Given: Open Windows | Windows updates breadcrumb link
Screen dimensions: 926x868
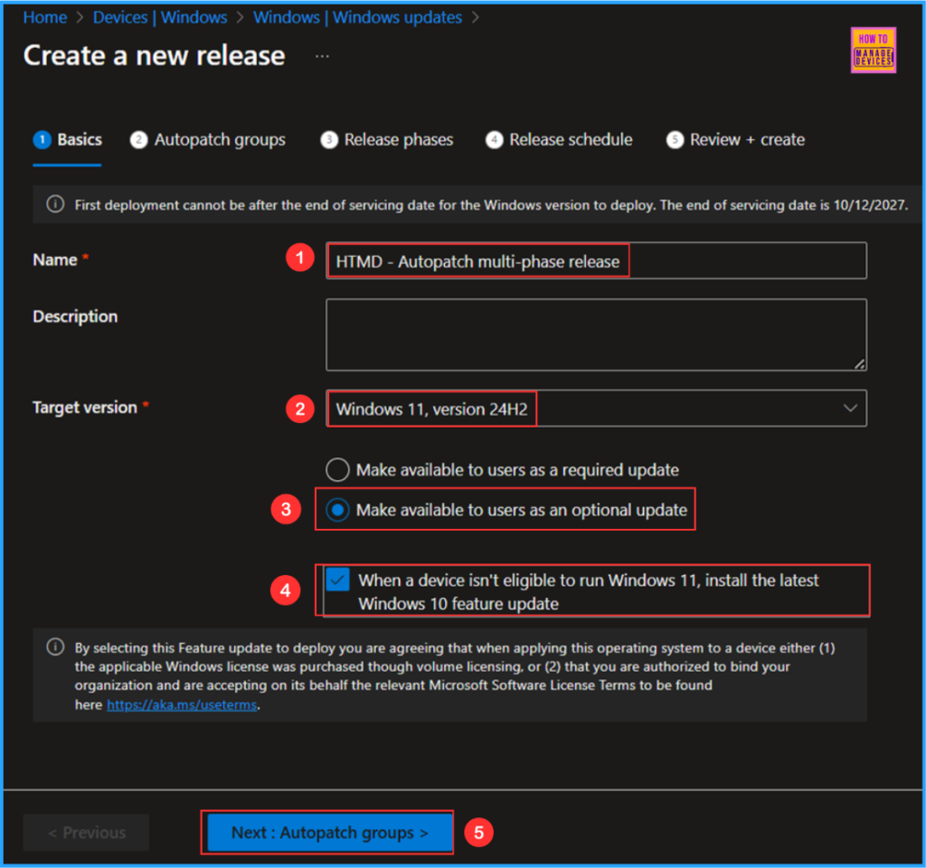Looking at the screenshot, I should 358,17.
